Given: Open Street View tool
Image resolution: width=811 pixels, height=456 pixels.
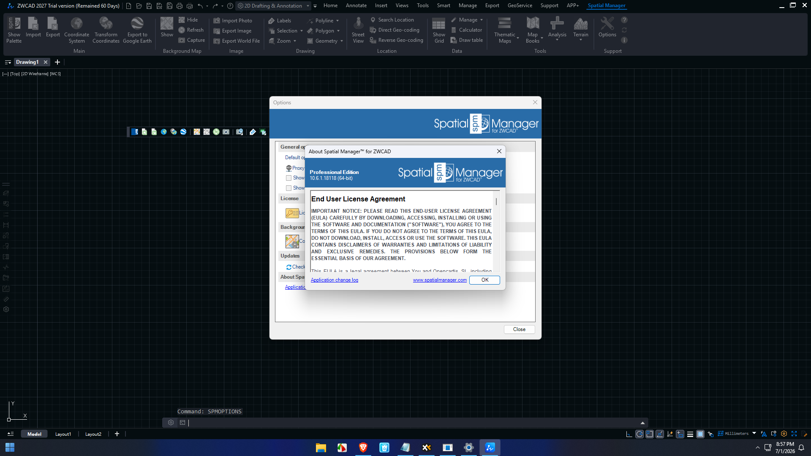Looking at the screenshot, I should point(358,30).
